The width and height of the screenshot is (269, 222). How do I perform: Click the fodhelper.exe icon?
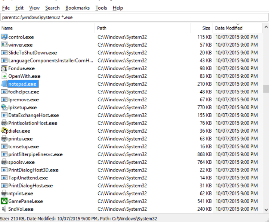4,92
